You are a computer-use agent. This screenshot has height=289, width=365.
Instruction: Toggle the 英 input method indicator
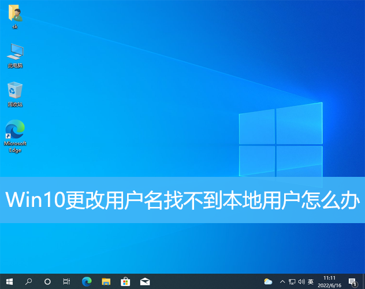pyautogui.click(x=311, y=281)
